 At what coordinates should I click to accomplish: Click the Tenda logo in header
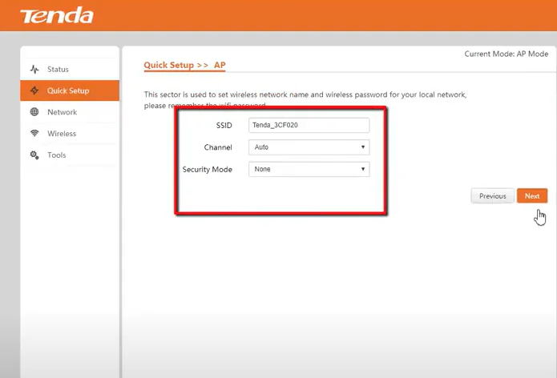tap(56, 16)
